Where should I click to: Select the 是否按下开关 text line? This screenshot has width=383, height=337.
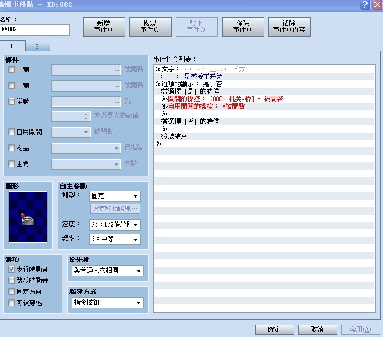[x=265, y=77]
